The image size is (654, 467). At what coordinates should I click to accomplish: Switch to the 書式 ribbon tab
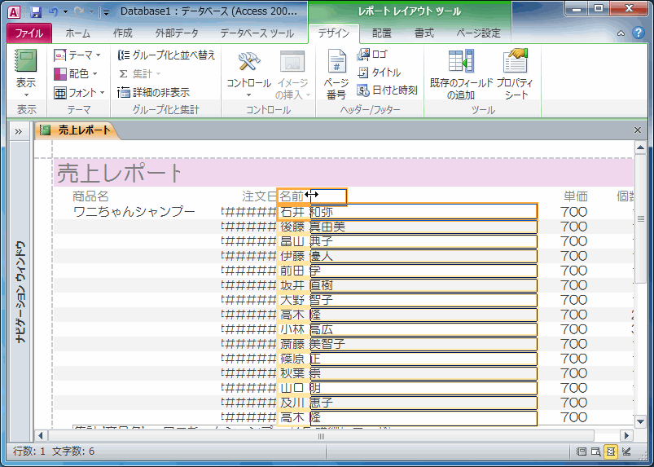click(x=424, y=33)
